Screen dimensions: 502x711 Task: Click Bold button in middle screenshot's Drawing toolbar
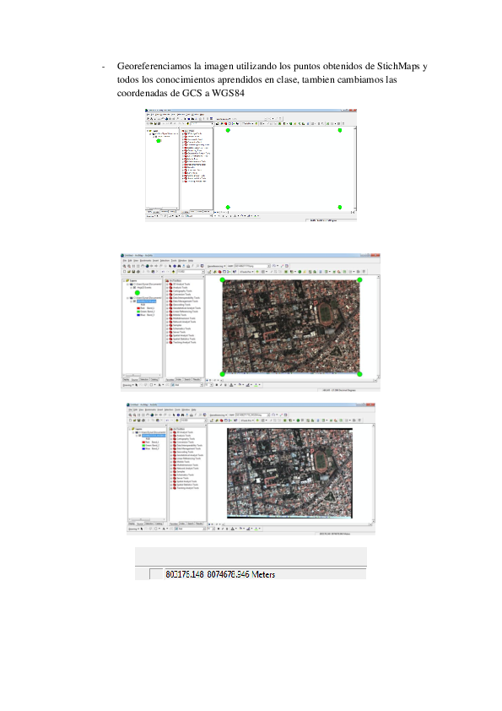point(217,385)
